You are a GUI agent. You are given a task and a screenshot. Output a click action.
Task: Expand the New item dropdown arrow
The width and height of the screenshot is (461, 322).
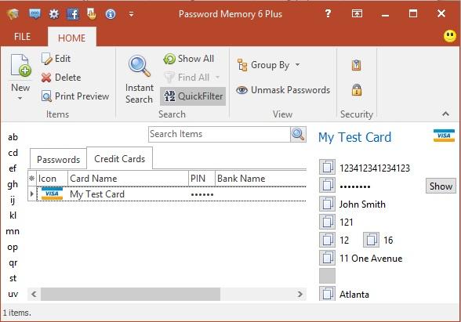[20, 98]
